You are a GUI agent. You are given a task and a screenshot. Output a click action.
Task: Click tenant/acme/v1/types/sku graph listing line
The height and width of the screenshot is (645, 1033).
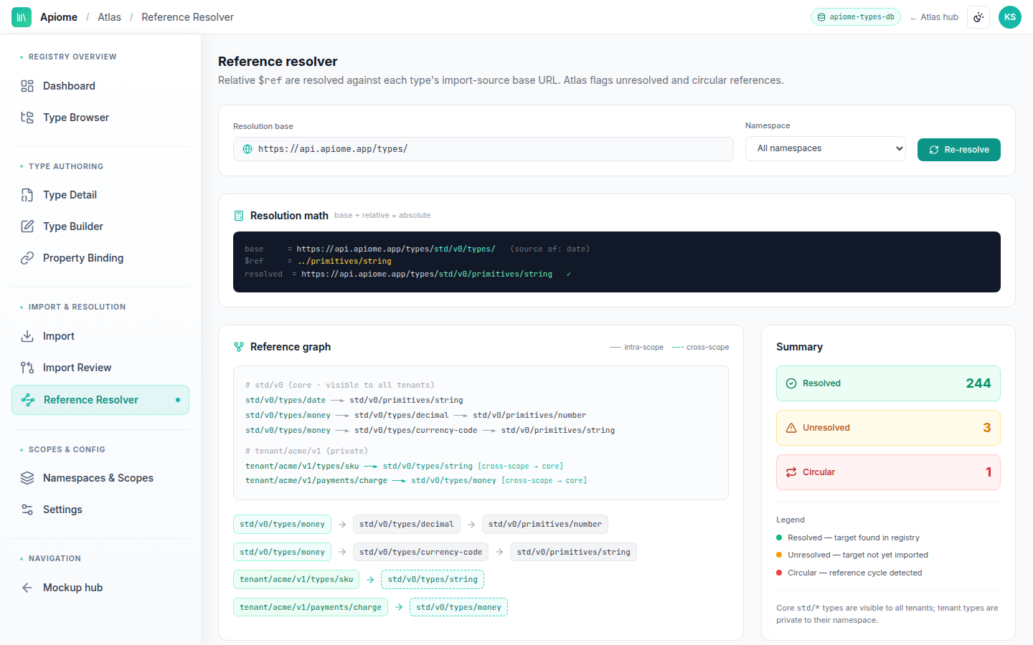tap(404, 466)
